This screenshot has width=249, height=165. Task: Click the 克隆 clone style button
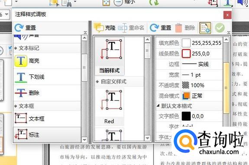coord(104,28)
